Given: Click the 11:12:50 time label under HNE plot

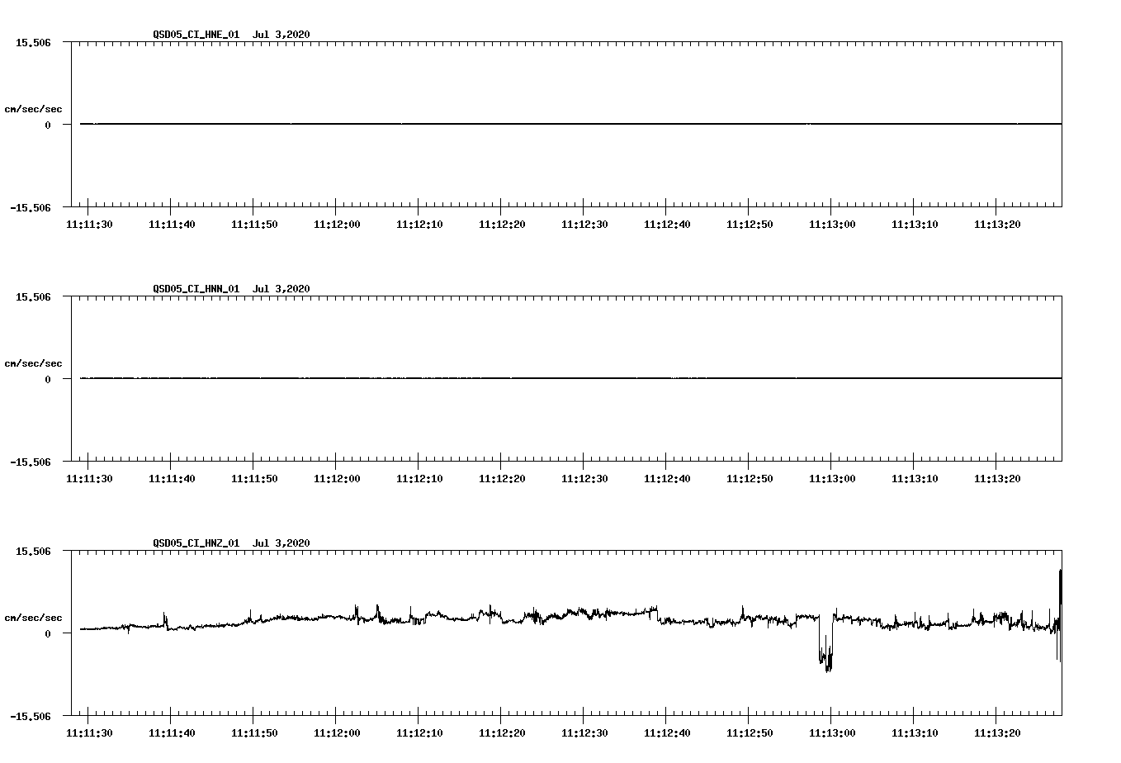Looking at the screenshot, I should click(750, 224).
